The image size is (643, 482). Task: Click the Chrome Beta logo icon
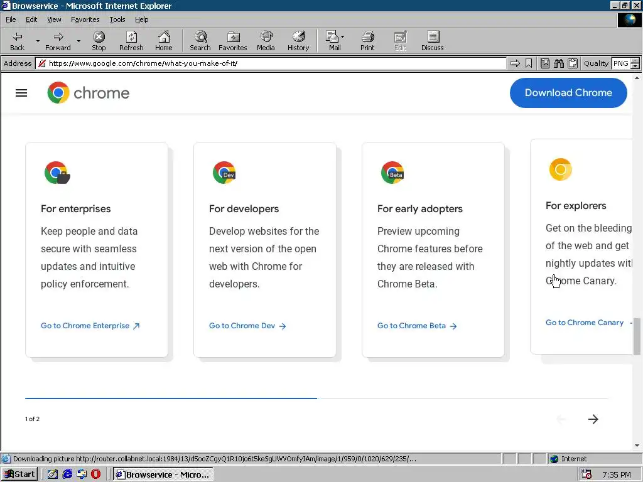[x=392, y=173]
